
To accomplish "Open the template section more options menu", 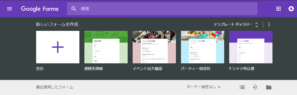I will (269, 25).
